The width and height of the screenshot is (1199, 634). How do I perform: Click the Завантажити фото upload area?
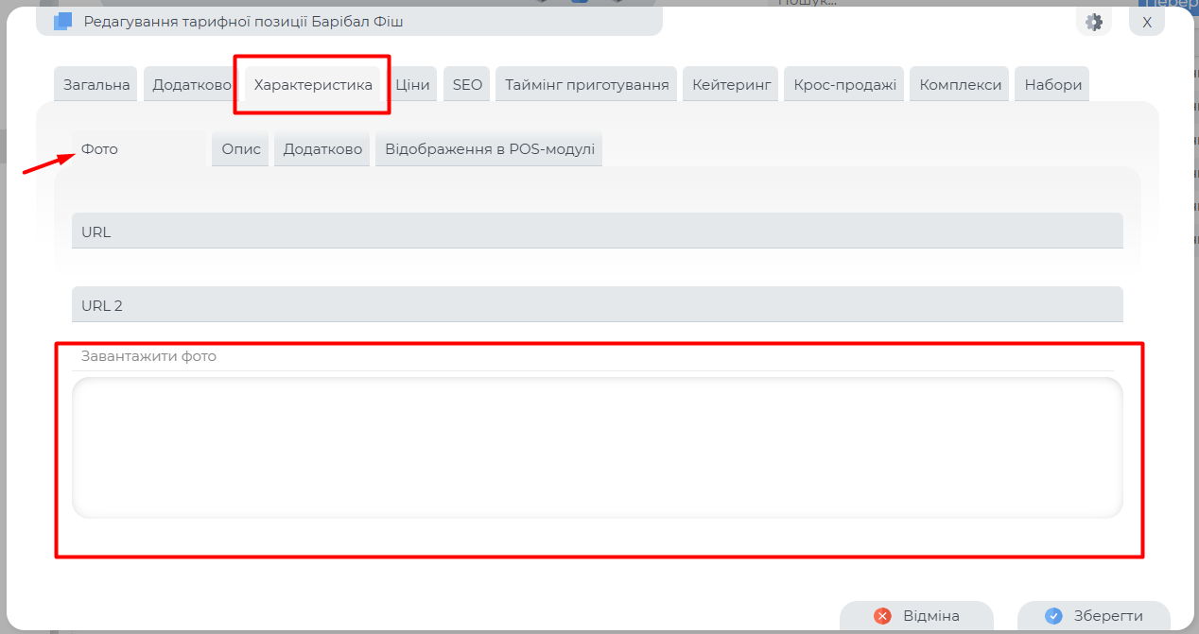click(597, 448)
